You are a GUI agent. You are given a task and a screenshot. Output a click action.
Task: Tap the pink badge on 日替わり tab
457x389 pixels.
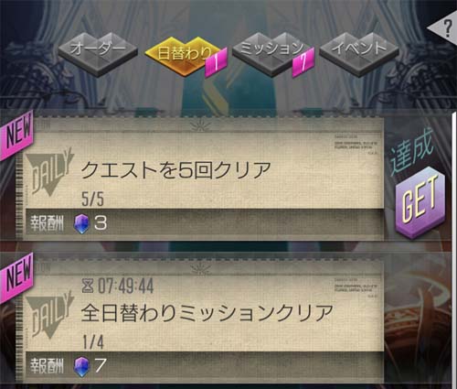pos(217,63)
